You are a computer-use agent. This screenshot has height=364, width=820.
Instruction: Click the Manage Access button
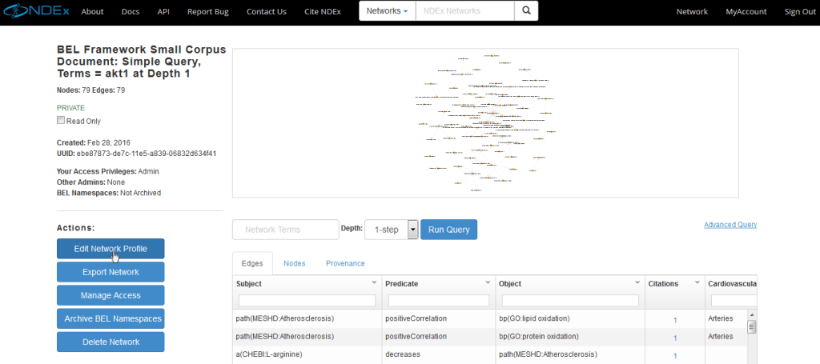[x=111, y=295]
